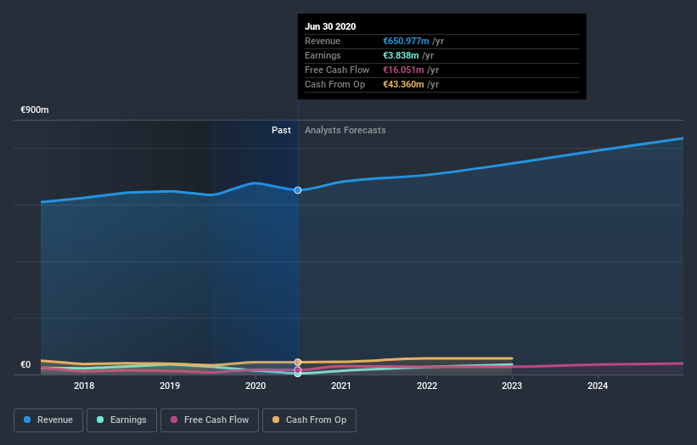The width and height of the screenshot is (697, 445).
Task: Toggle the Earnings series legend button
Action: [x=121, y=420]
